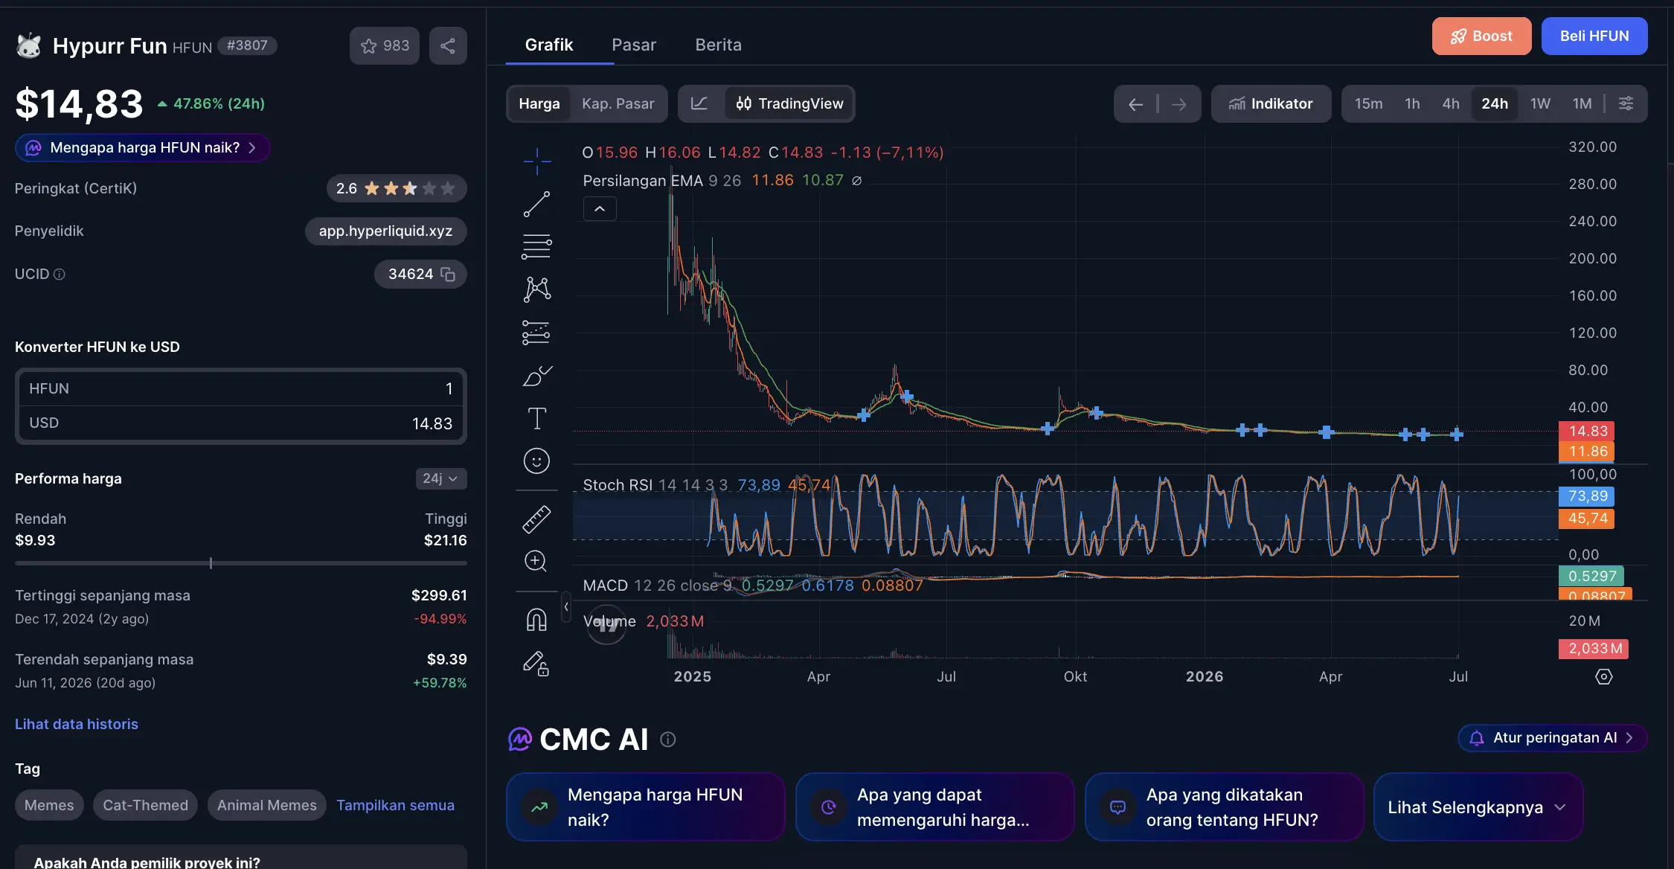Set timeframe to 24h
The image size is (1674, 869).
tap(1494, 103)
